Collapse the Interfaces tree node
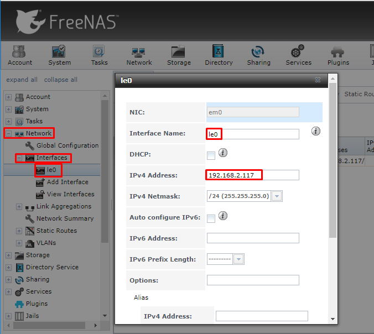The image size is (374, 334). click(x=19, y=158)
